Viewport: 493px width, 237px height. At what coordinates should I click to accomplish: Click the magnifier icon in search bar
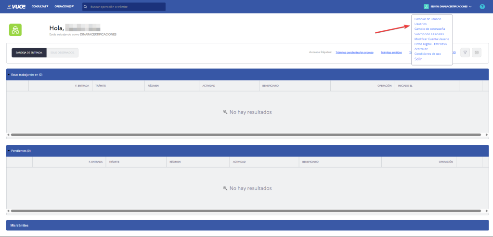pyautogui.click(x=86, y=7)
